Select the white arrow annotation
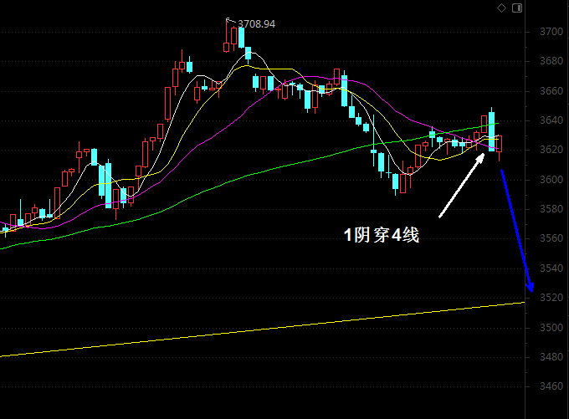Viewport: 569px width, 419px height. pos(462,186)
